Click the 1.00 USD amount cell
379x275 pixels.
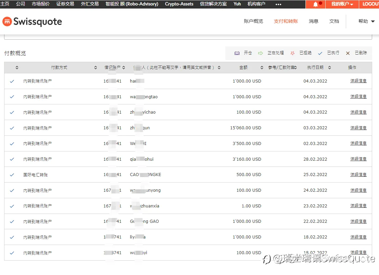click(251, 206)
